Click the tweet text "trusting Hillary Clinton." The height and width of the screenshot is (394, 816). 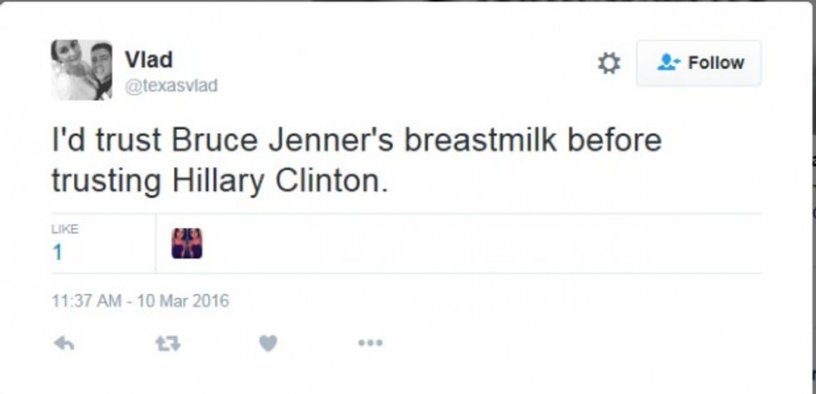(220, 181)
